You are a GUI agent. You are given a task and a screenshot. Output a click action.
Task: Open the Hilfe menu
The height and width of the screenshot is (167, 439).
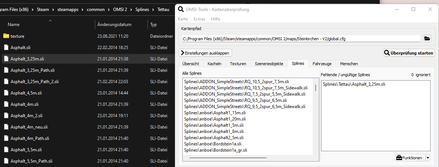pos(216,19)
